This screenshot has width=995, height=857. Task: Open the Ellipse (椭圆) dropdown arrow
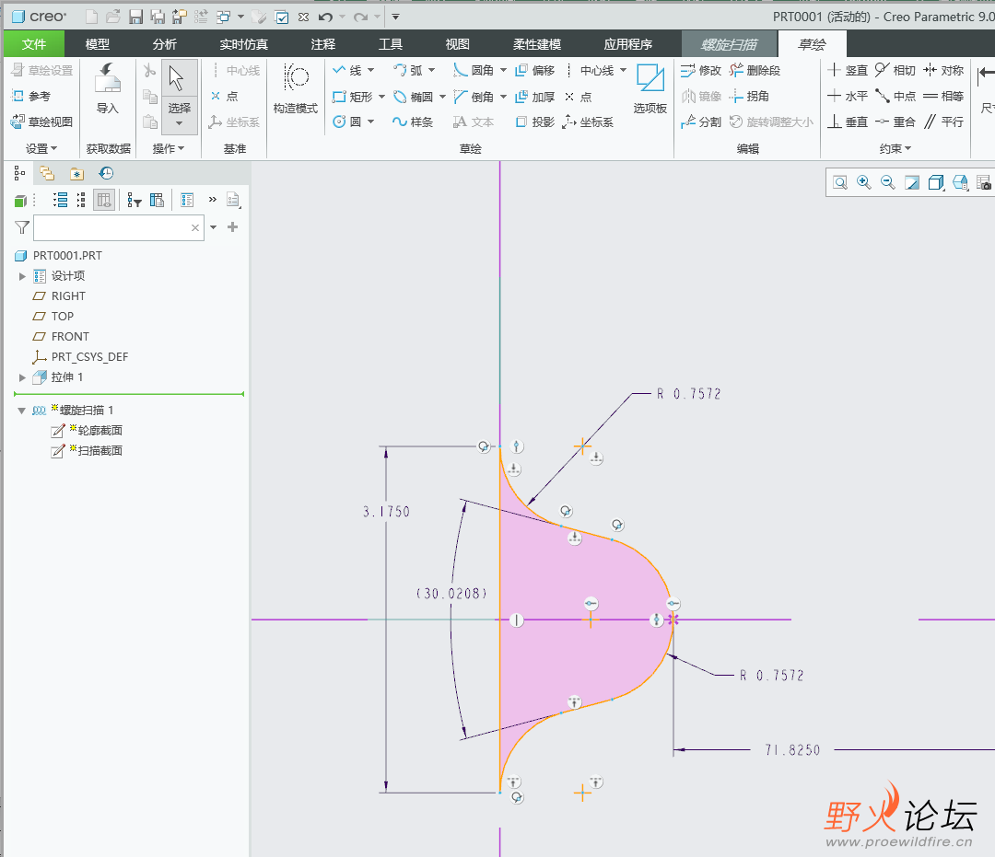point(442,97)
